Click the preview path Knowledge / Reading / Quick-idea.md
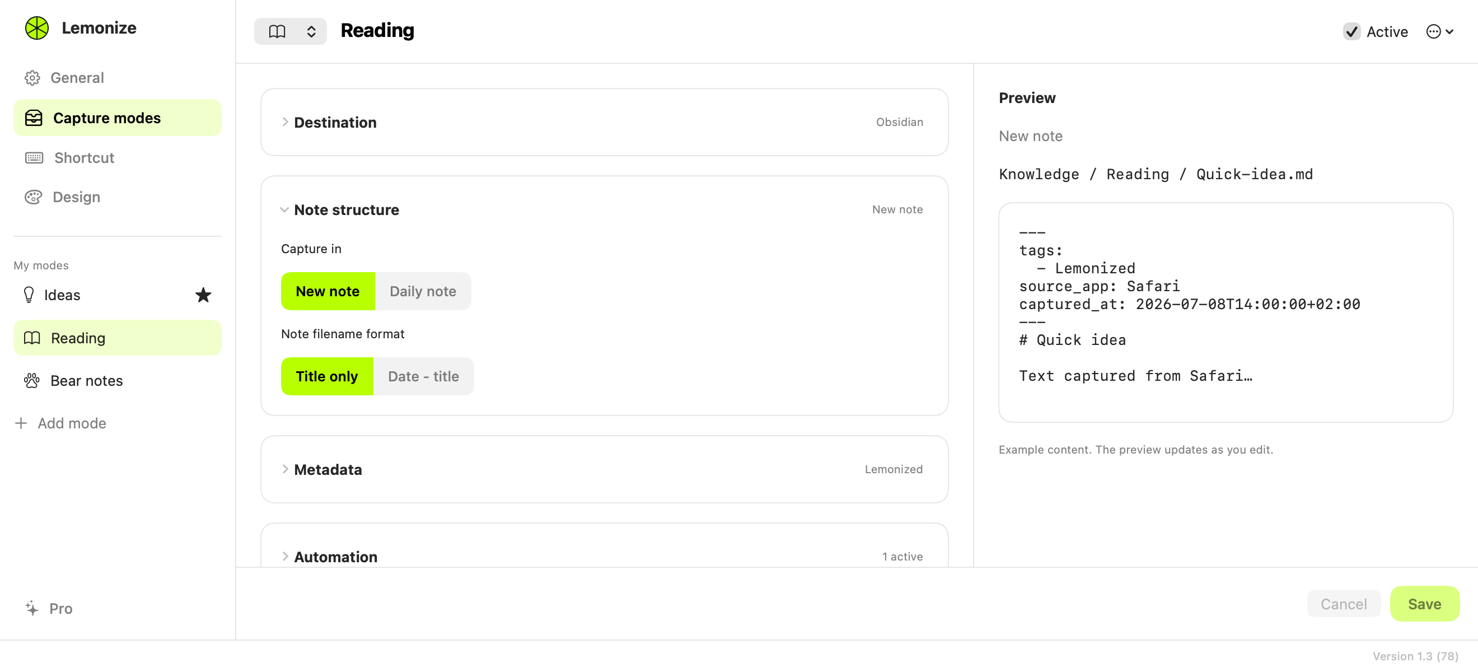The image size is (1478, 672). point(1155,174)
